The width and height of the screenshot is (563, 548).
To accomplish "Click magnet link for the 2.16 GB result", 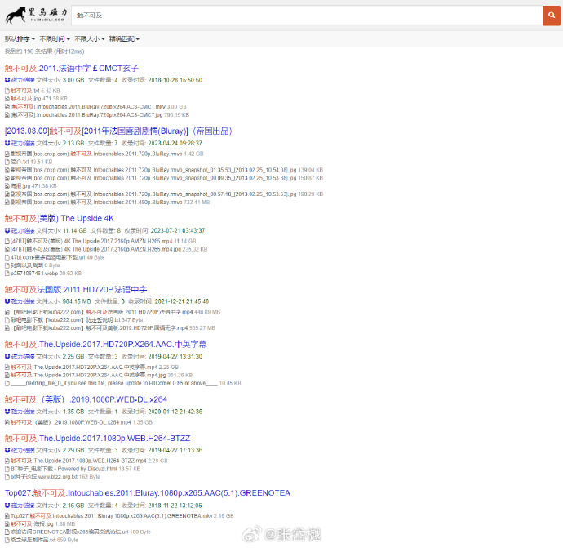I will pyautogui.click(x=20, y=506).
